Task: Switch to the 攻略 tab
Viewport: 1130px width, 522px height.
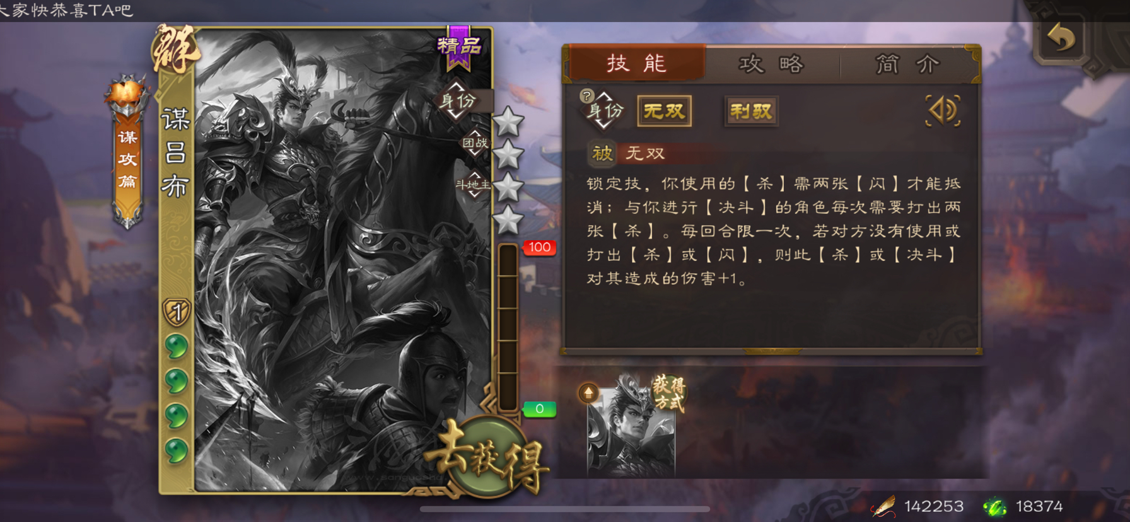Action: coord(771,64)
